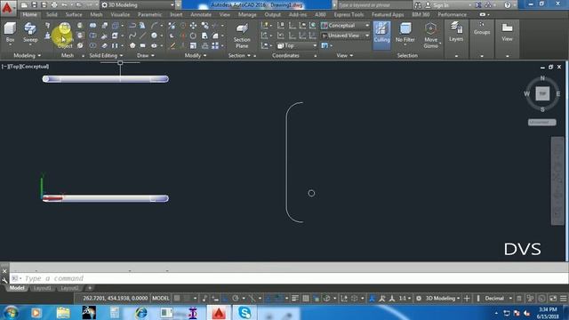Image resolution: width=569 pixels, height=320 pixels.
Task: Click the AutoCAD application menu button
Action: tap(7, 8)
